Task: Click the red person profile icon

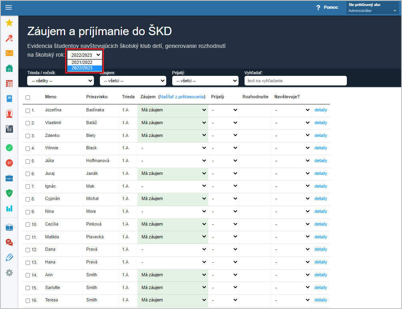Action: [9, 113]
